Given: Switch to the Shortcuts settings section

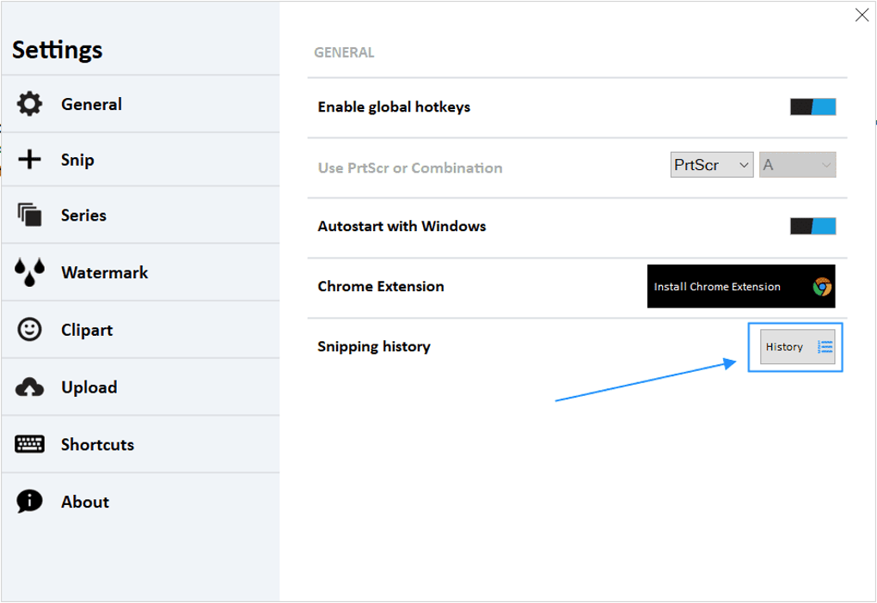Looking at the screenshot, I should coord(97,444).
